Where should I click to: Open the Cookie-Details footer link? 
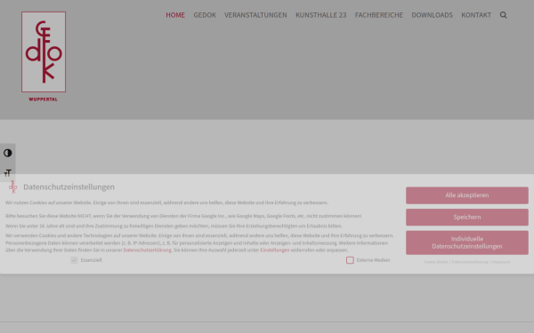436,262
